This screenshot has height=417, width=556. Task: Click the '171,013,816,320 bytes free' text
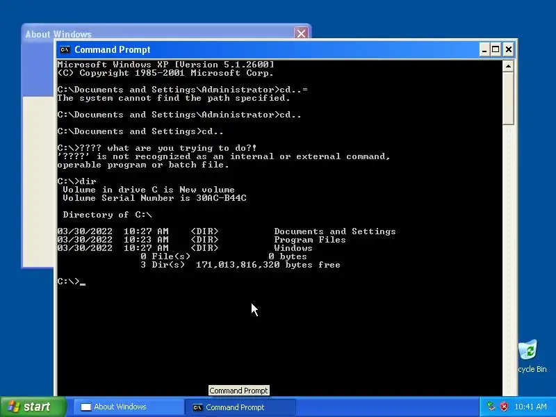(x=268, y=265)
